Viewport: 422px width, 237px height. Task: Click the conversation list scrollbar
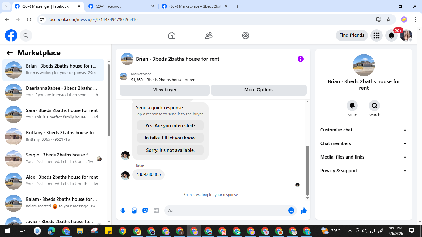point(109,100)
